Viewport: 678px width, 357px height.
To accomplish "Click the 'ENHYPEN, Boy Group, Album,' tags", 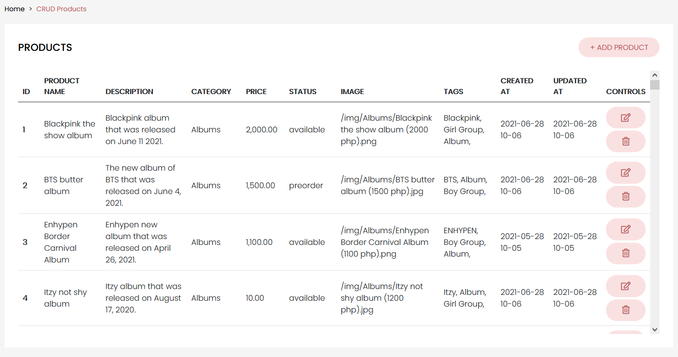I will coord(465,242).
